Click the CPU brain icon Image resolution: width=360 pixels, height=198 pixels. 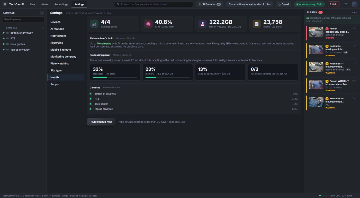(x=148, y=24)
